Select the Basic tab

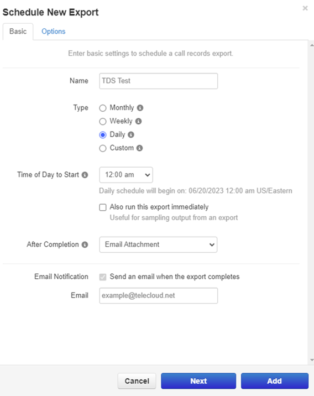pyautogui.click(x=18, y=32)
